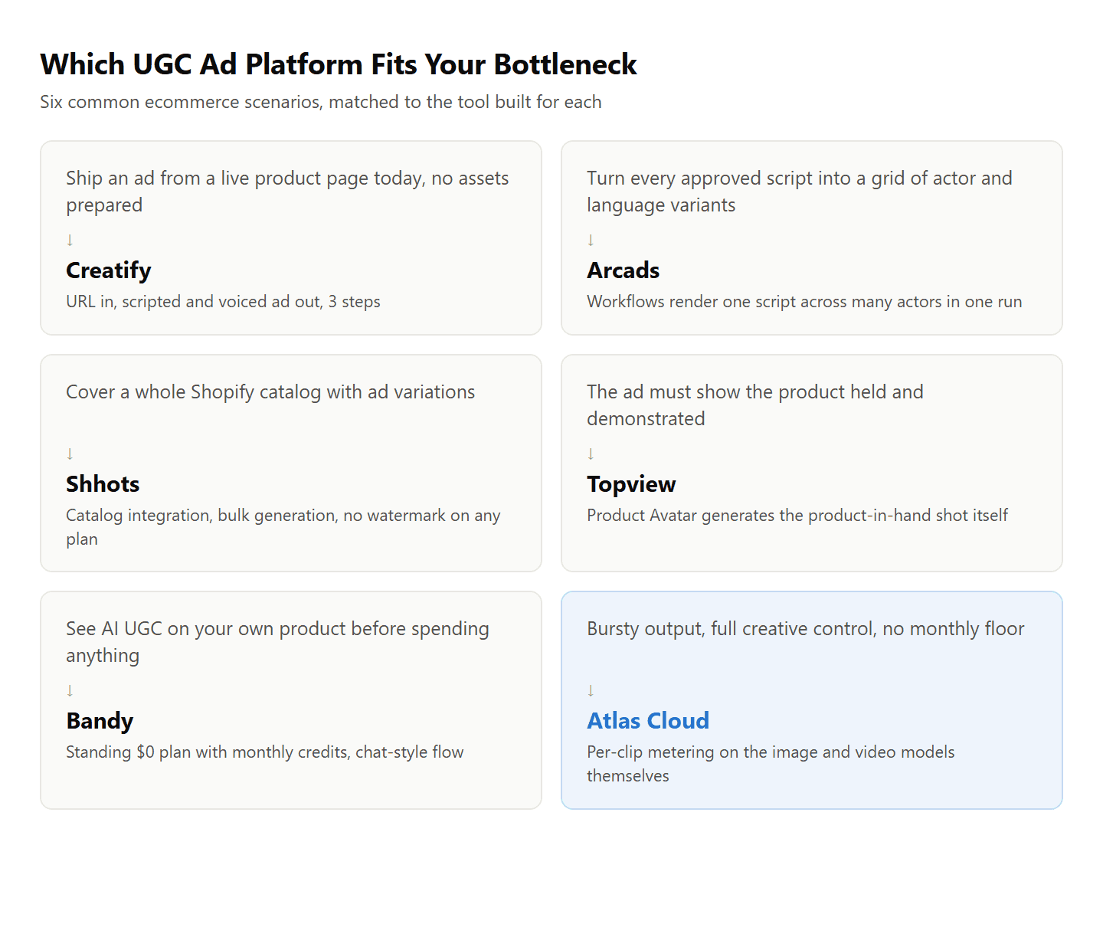Image resolution: width=1103 pixels, height=950 pixels.
Task: Click the down arrow above Arcads
Action: (591, 241)
